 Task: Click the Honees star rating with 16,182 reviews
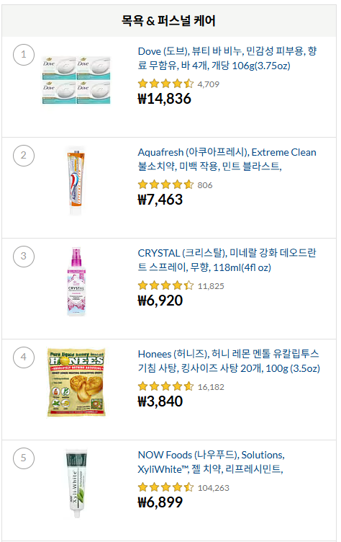181,387
